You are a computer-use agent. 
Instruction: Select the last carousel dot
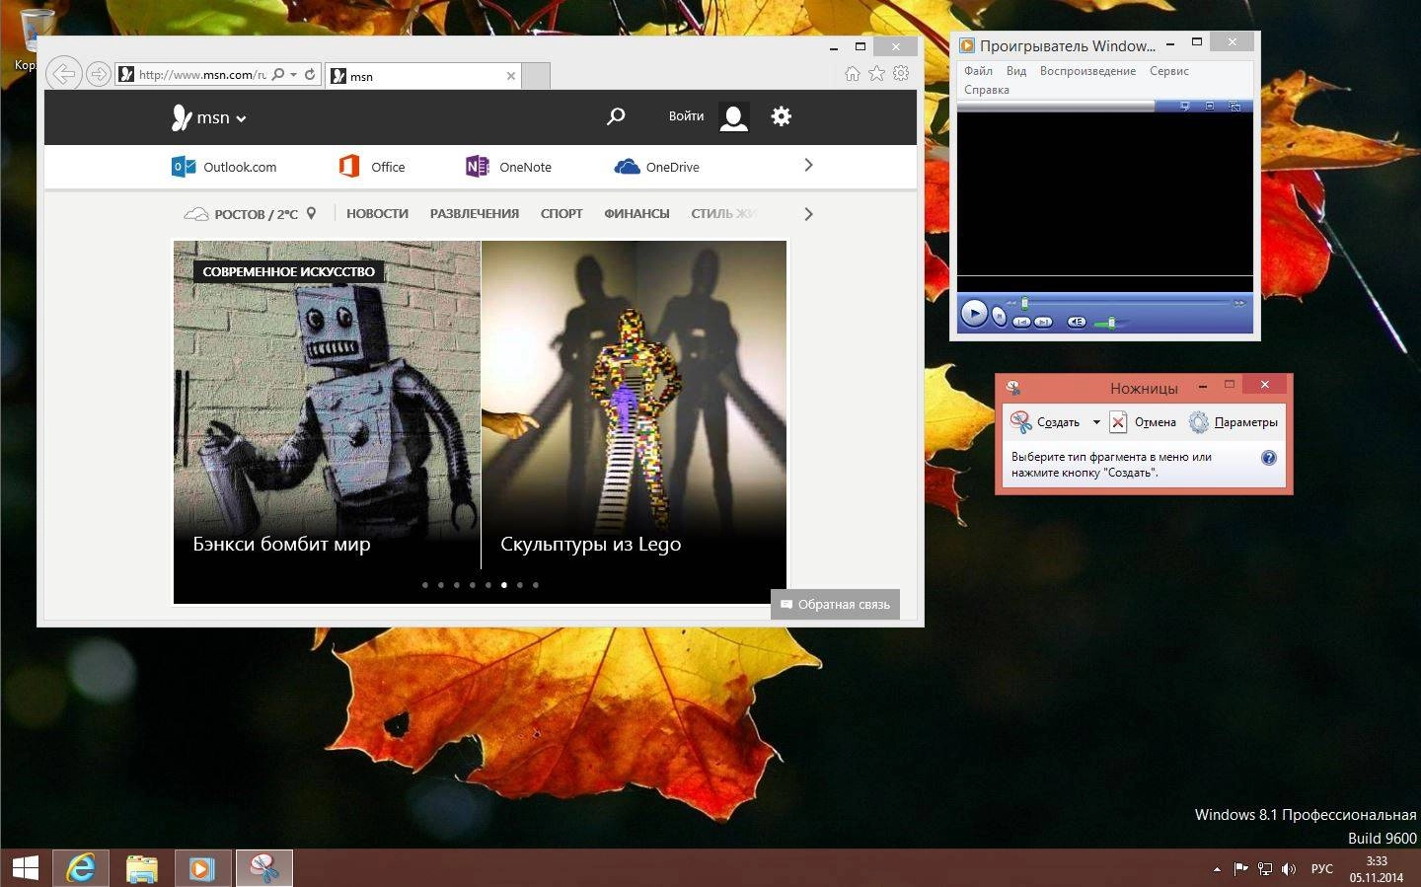[x=536, y=585]
